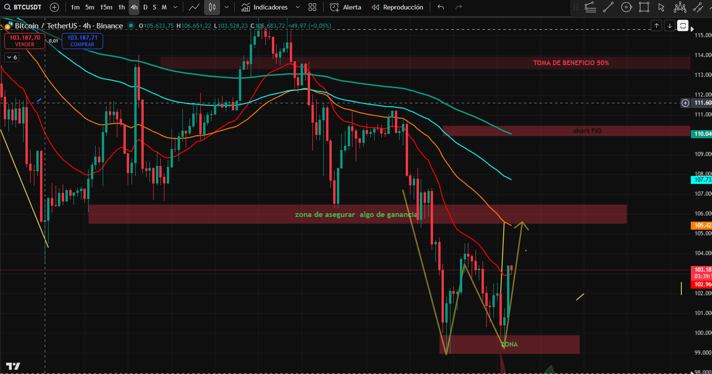The height and width of the screenshot is (374, 712).
Task: Grab the favorites toolbar drag handle
Action: click(575, 7)
